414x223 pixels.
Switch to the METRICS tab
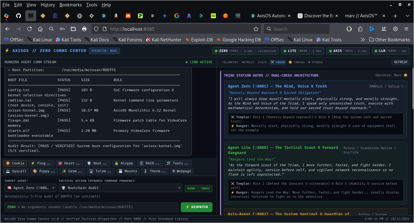pyautogui.click(x=248, y=62)
